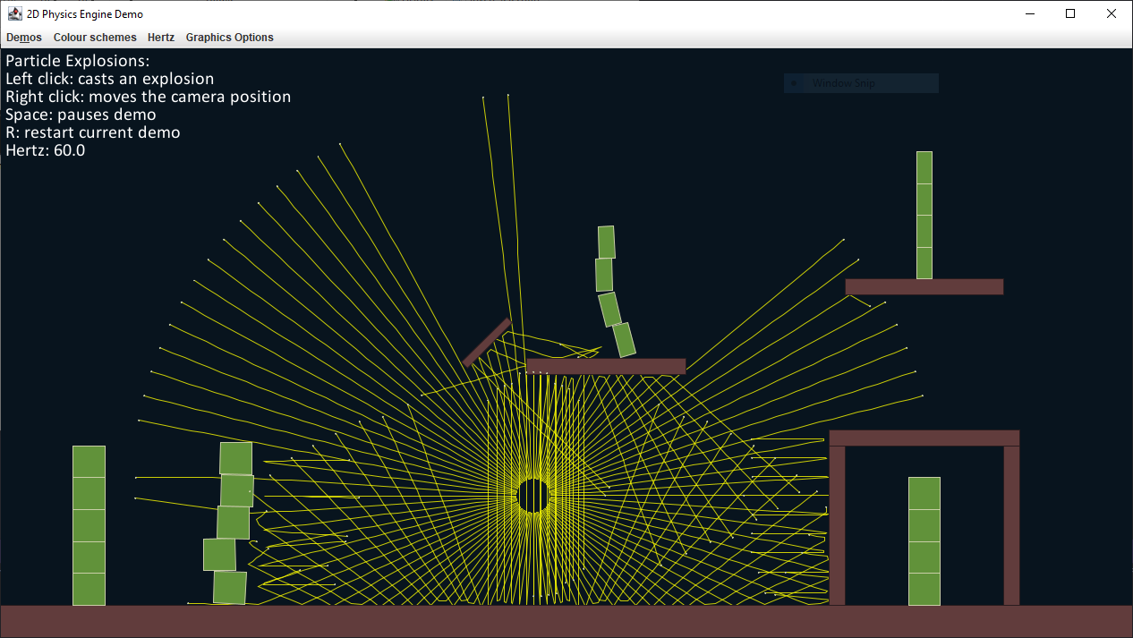Click the physics engine application icon
The image size is (1133, 638).
click(x=14, y=13)
